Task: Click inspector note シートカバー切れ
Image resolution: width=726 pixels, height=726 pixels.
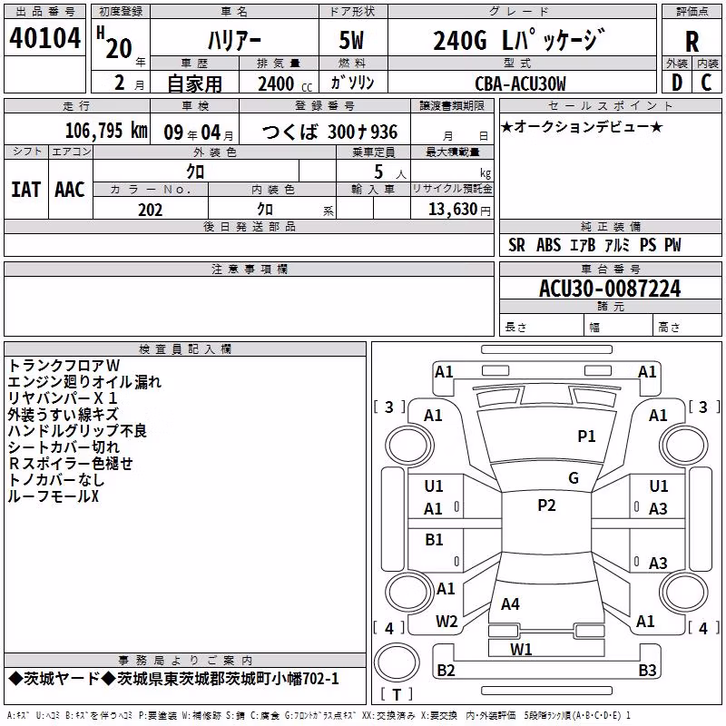Action: (64, 447)
